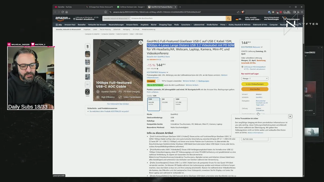Viewport: 324px width, 182px height.
Task: Open the Prime nav dropdown
Action: tap(224, 25)
